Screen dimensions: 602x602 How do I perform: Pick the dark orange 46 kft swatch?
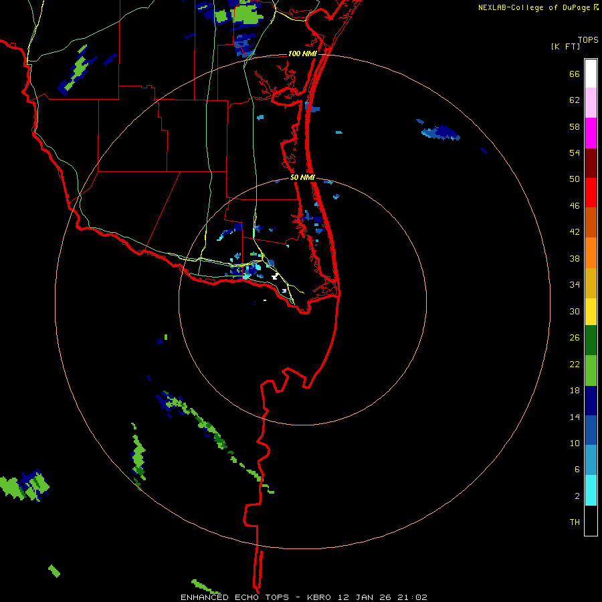pyautogui.click(x=591, y=222)
